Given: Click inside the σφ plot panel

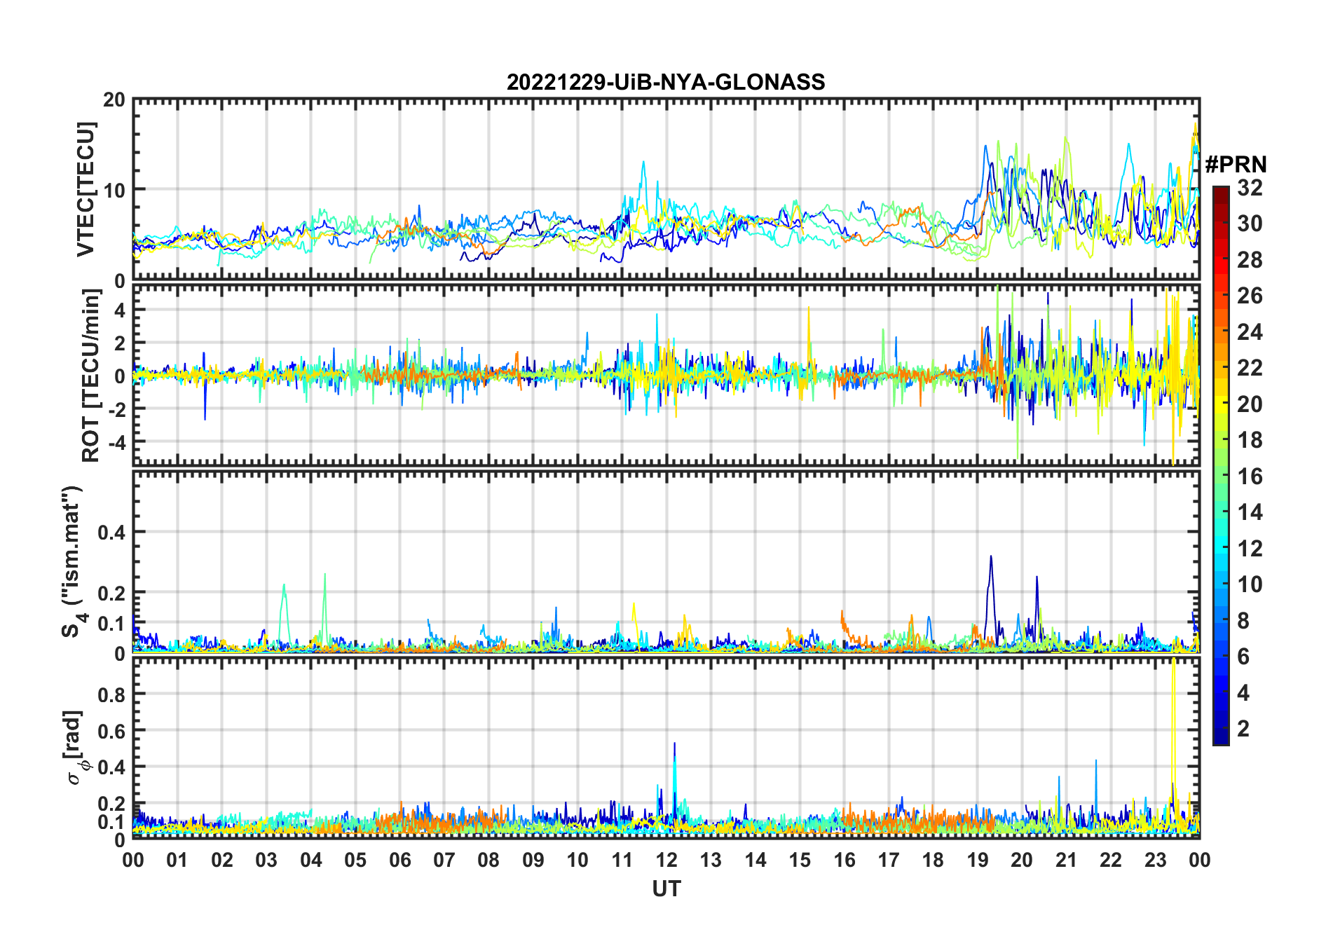Looking at the screenshot, I should 666,748.
